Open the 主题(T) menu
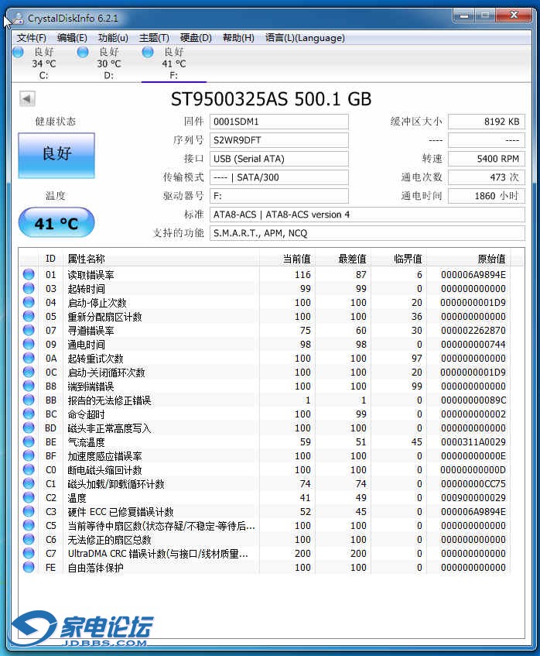 [154, 38]
